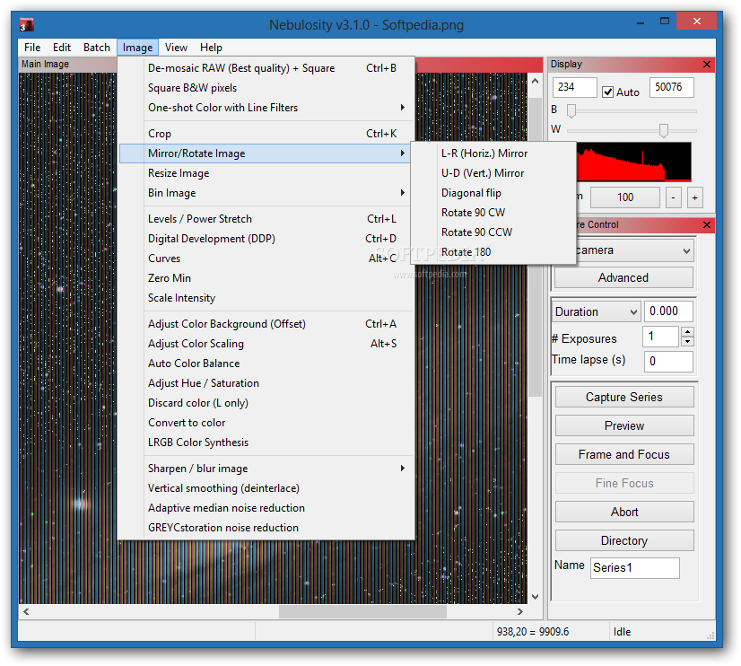Open the File menu

click(x=32, y=48)
